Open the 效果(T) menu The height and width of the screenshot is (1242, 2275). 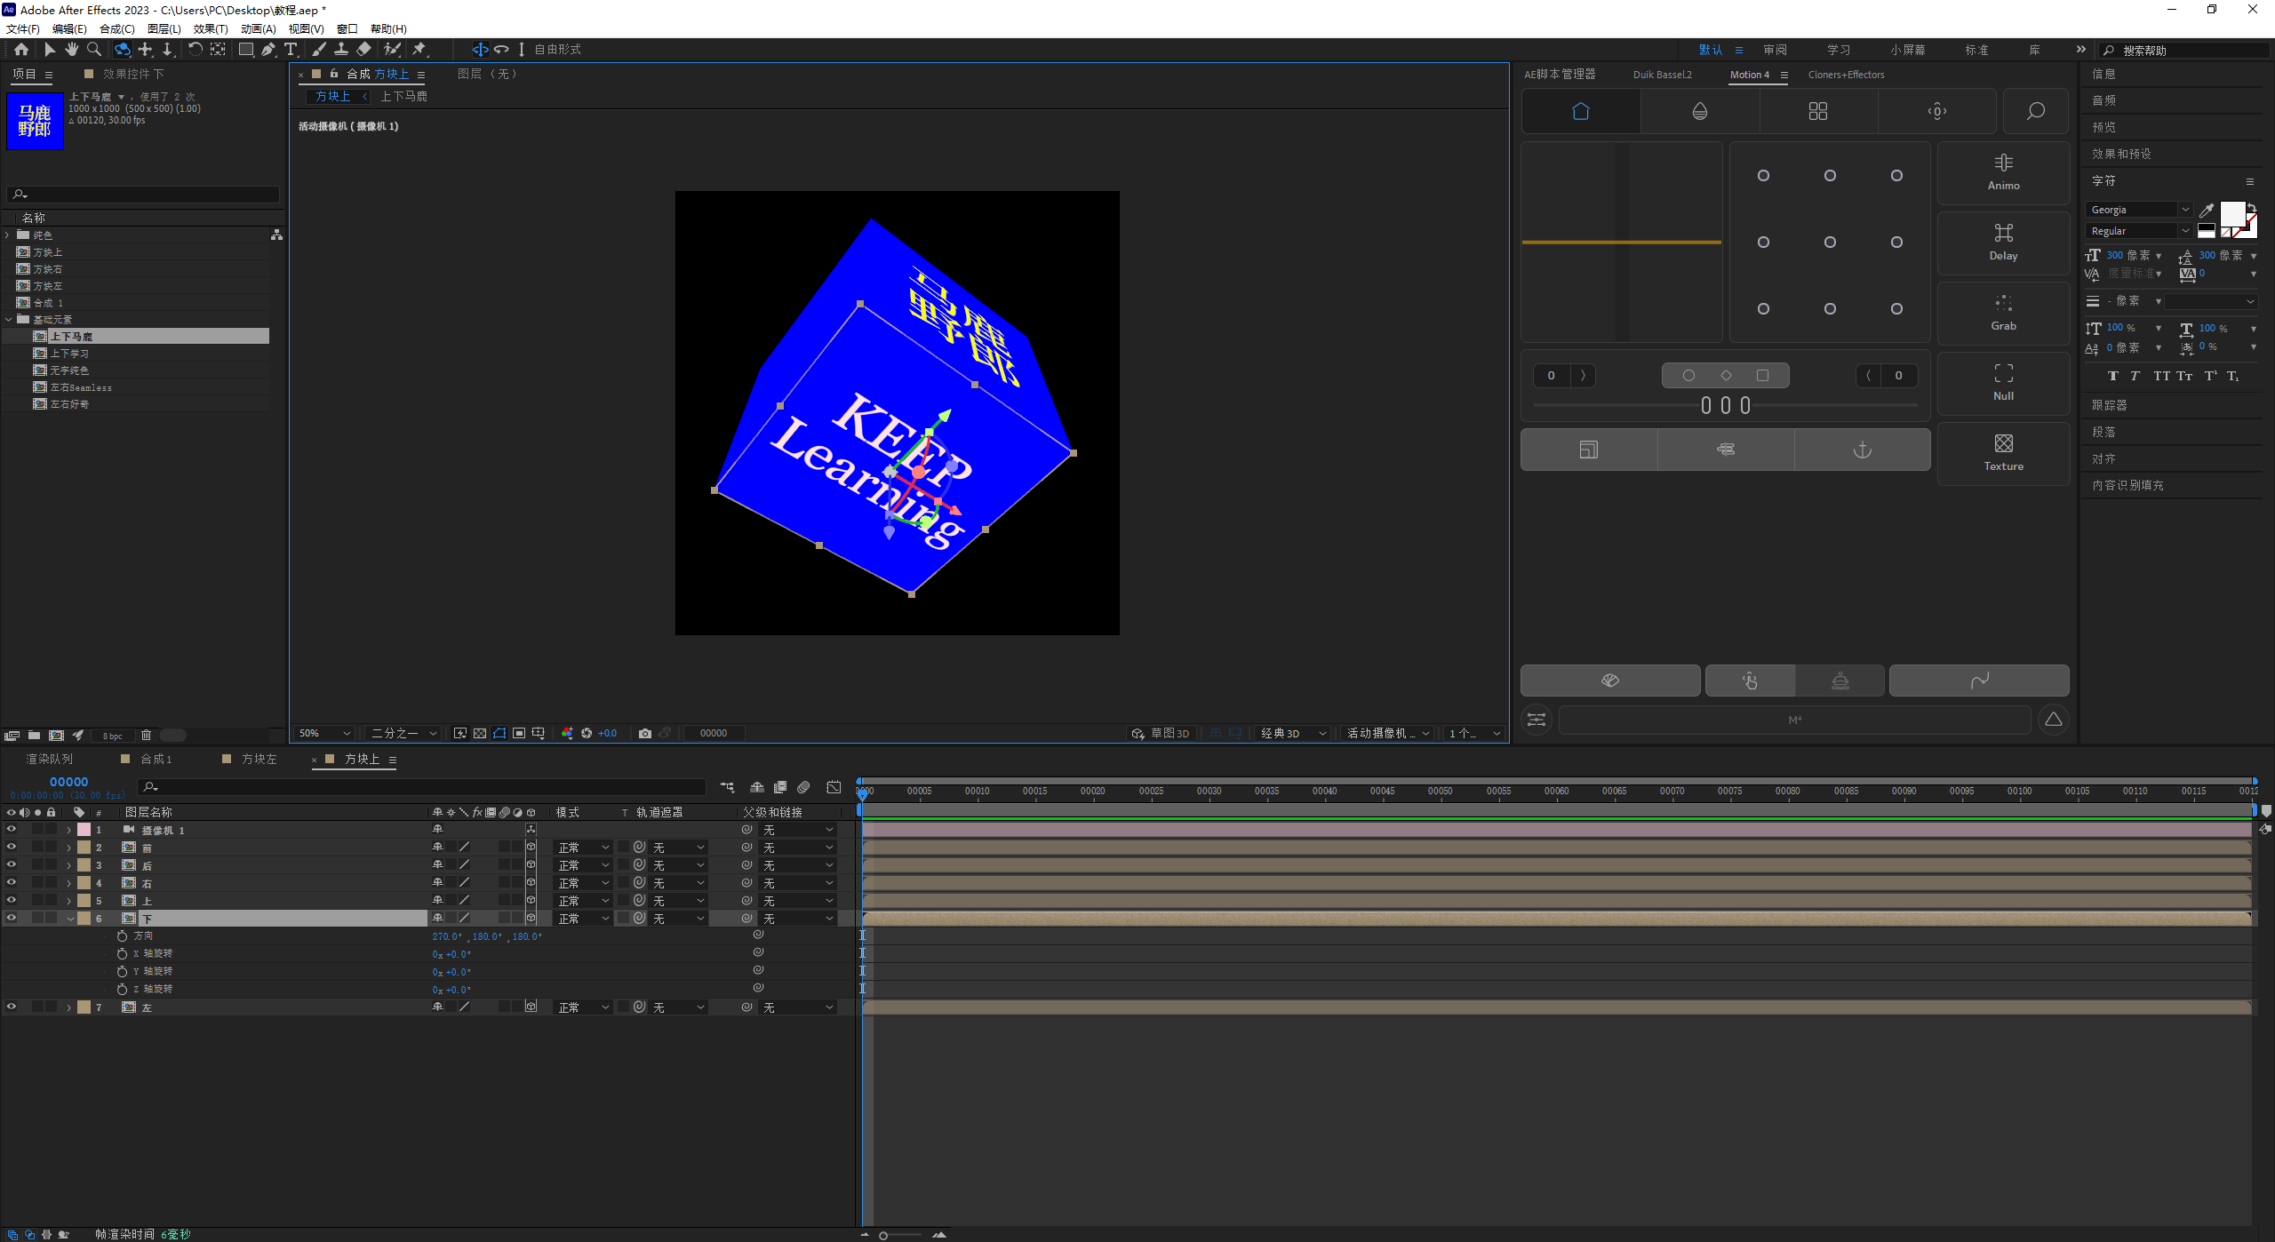click(211, 29)
